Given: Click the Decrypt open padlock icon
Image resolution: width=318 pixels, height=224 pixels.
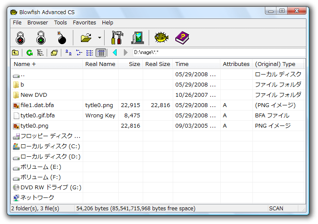Looking at the screenshot, I should point(41,38).
